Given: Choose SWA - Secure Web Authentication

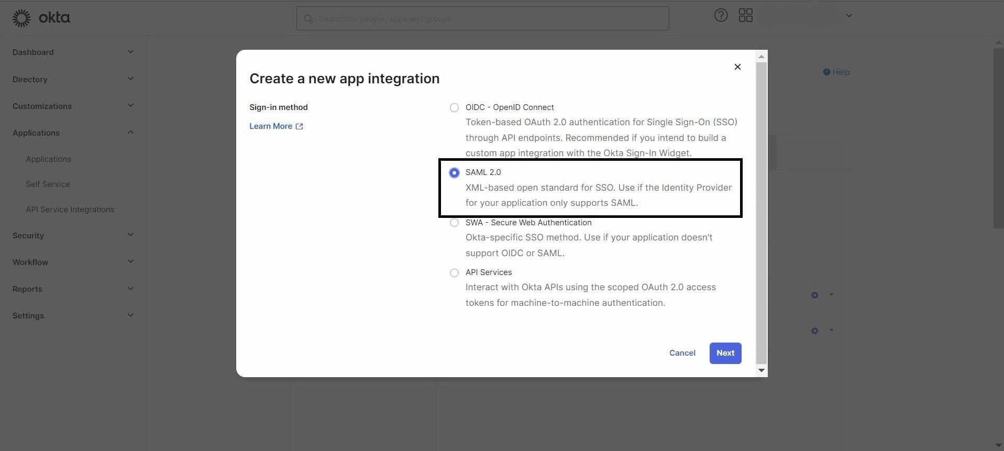Looking at the screenshot, I should pyautogui.click(x=454, y=223).
